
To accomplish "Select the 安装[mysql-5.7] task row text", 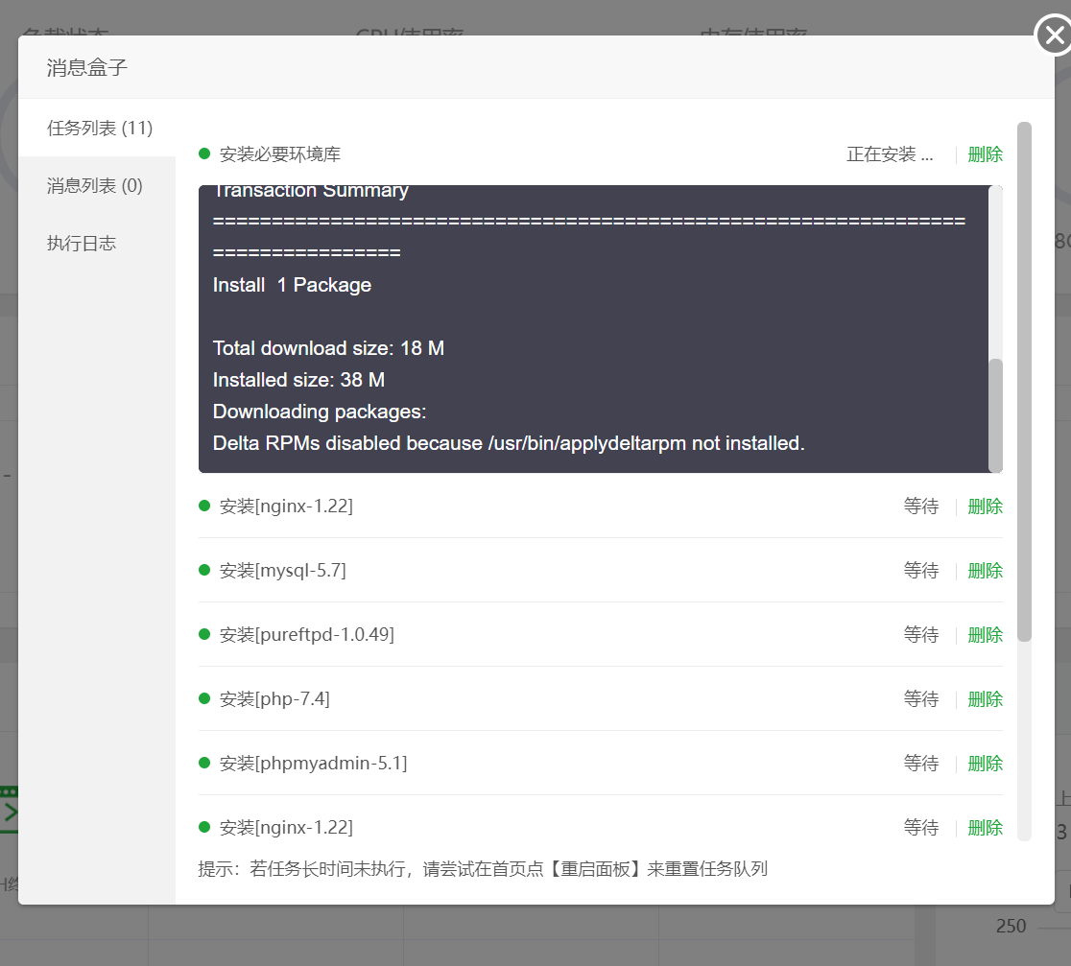I will (x=283, y=571).
